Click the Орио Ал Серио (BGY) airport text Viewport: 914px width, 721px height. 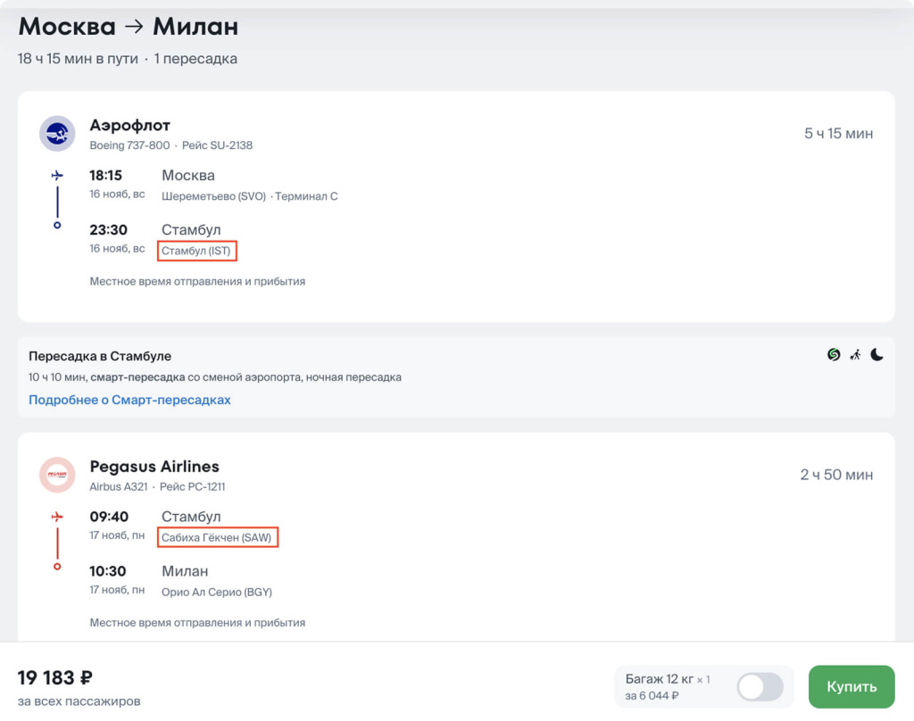tap(217, 592)
